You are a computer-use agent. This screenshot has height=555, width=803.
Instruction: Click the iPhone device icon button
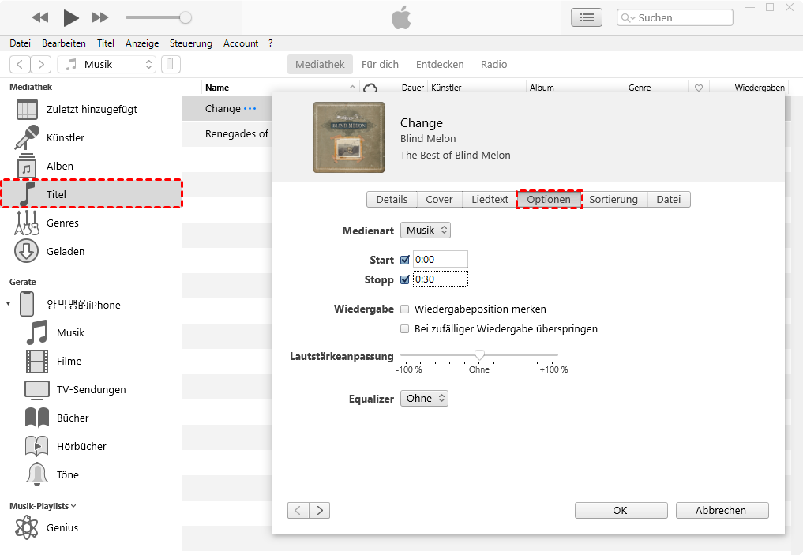pos(171,65)
